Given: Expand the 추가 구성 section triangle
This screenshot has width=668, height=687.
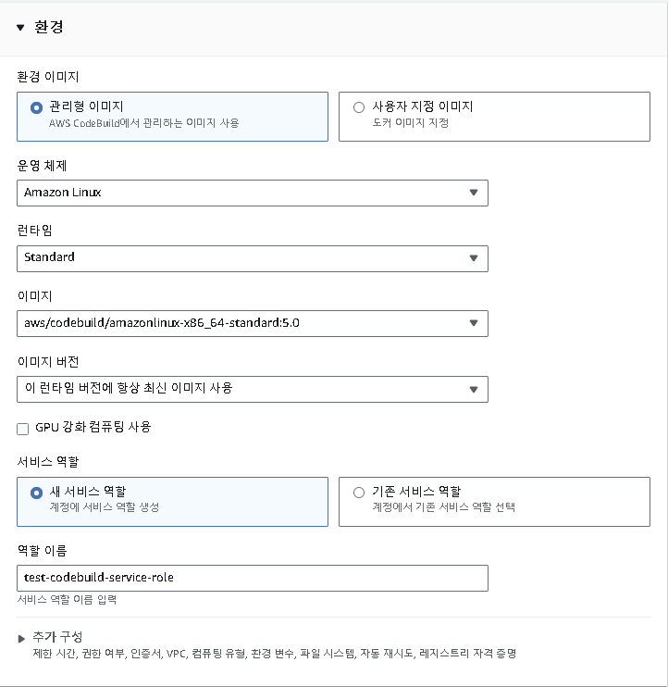Looking at the screenshot, I should click(x=21, y=638).
